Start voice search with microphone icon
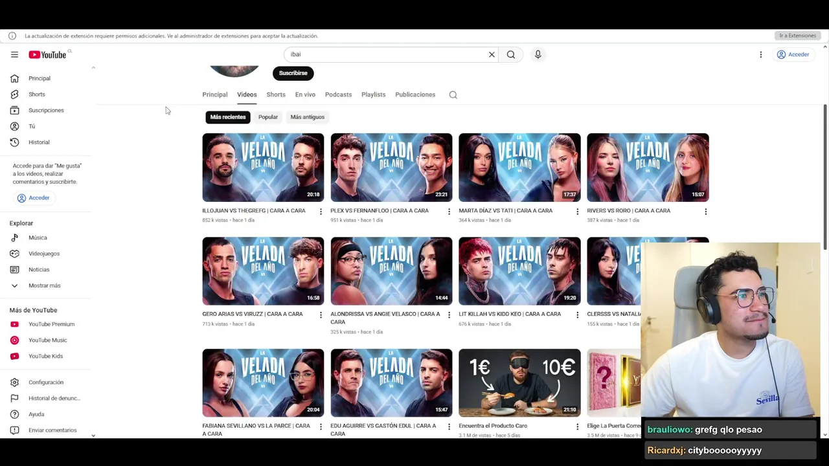829x466 pixels. 538,54
